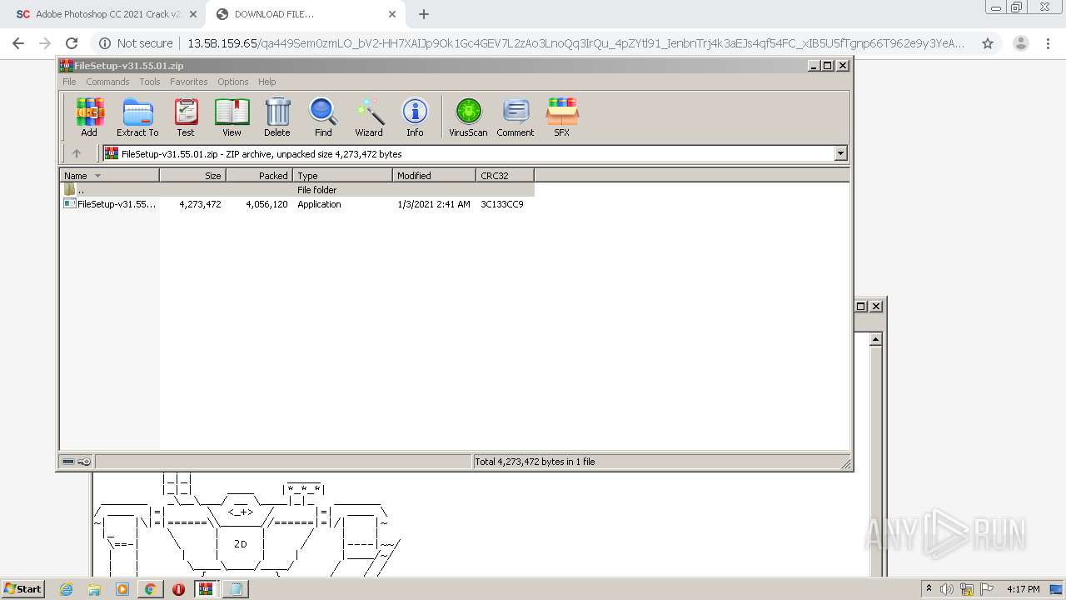Sort by Type column header
Screen dimensions: 1066x600
coord(342,176)
